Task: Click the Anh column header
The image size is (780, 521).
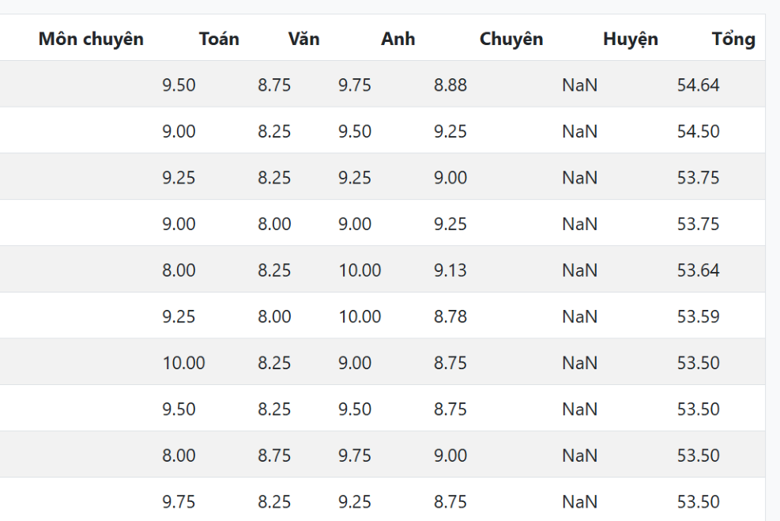Action: [398, 39]
